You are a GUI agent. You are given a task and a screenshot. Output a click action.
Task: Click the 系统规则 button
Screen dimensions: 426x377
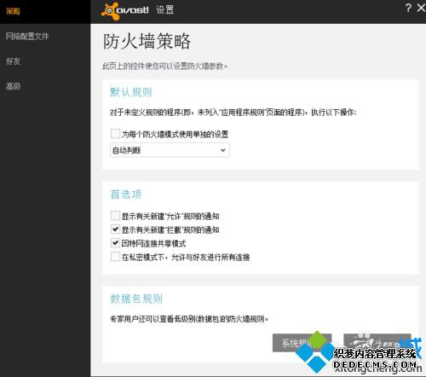click(302, 343)
